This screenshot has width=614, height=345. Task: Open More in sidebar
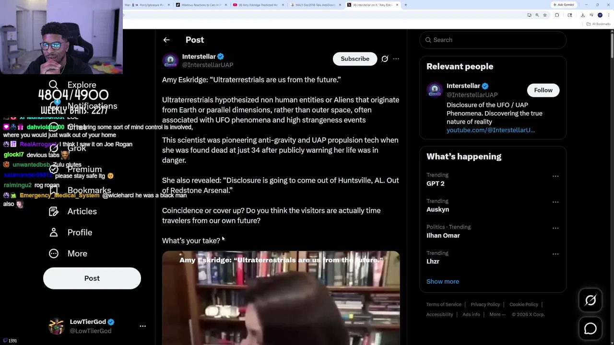click(x=69, y=253)
